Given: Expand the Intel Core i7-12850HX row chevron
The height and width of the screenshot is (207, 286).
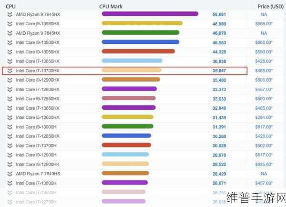Looking at the screenshot, I should (10, 136).
